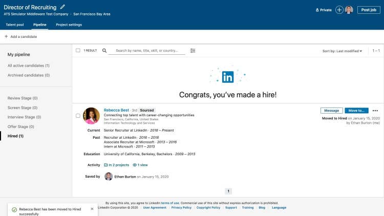Open the In 2 projects activity link
This screenshot has height=216, width=384.
(x=117, y=165)
